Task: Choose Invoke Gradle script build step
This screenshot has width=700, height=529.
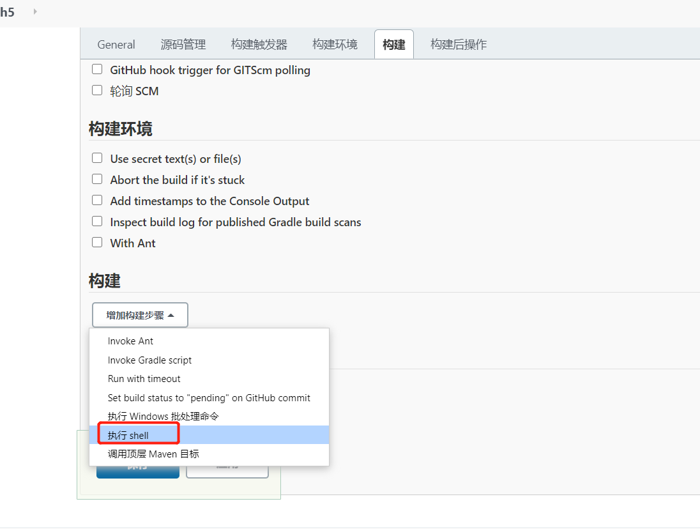Action: (x=209, y=360)
